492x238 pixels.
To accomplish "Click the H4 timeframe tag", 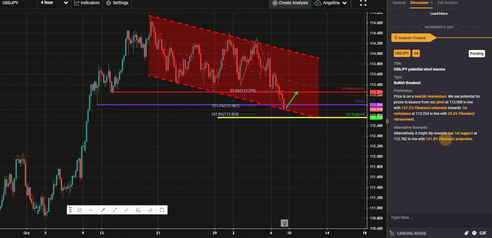I will (x=416, y=53).
